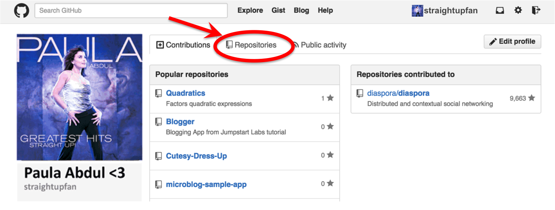Switch to the Contributions tab
The height and width of the screenshot is (210, 555).
pyautogui.click(x=183, y=45)
